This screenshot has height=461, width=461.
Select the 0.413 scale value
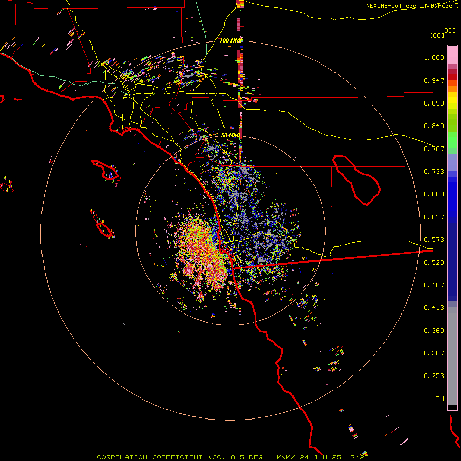pyautogui.click(x=434, y=308)
